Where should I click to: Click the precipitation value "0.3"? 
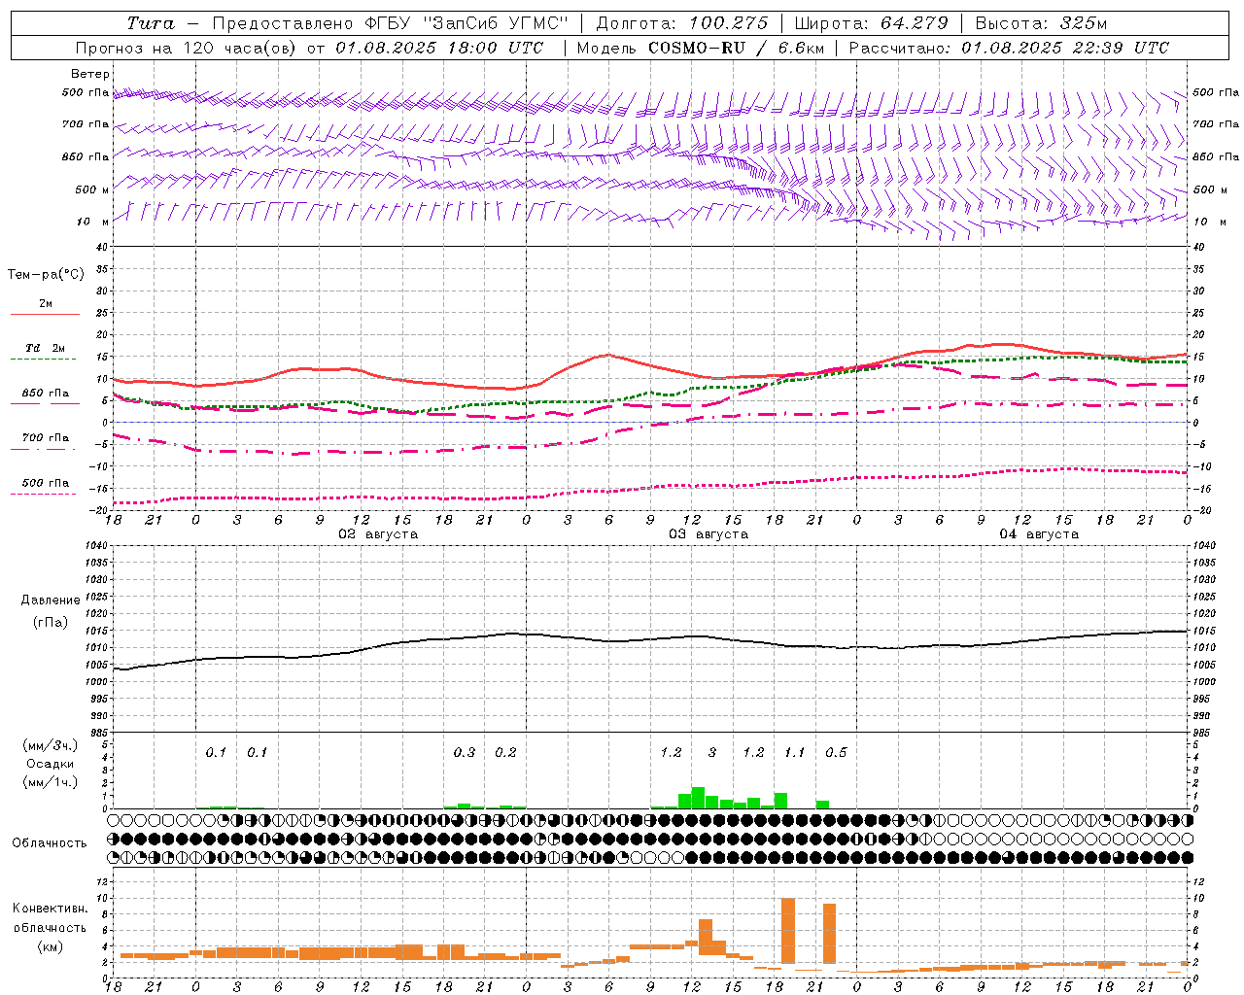click(465, 753)
